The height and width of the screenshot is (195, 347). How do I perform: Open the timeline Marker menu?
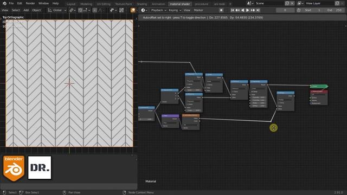click(198, 10)
